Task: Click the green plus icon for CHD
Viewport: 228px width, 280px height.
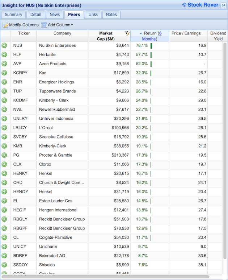Action: (x=4, y=182)
